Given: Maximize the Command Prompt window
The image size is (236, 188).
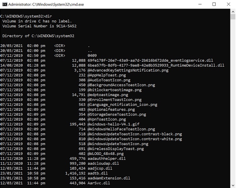Looking at the screenshot, I should [x=214, y=4].
